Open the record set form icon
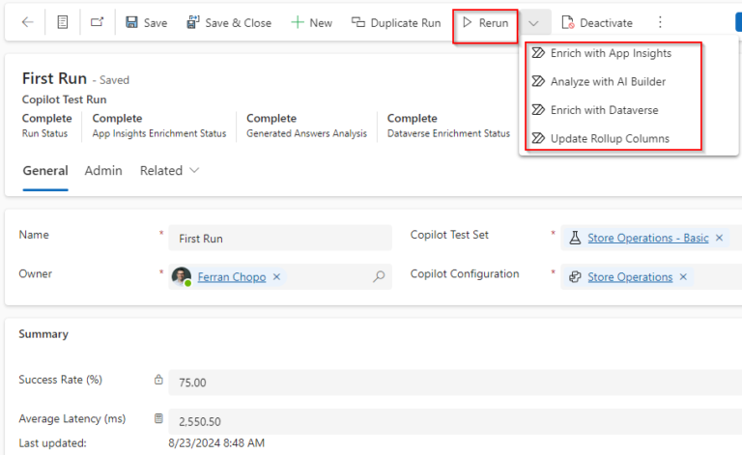Viewport: 742px width, 455px height. pyautogui.click(x=63, y=22)
